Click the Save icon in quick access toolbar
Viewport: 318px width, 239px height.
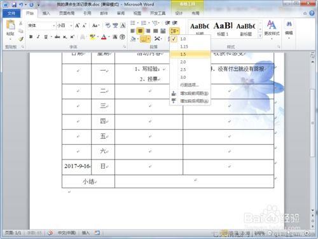14,4
